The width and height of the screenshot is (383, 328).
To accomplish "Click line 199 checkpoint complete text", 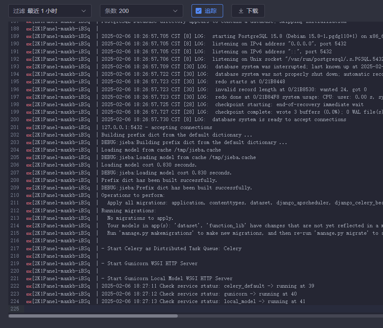I will [x=242, y=112].
